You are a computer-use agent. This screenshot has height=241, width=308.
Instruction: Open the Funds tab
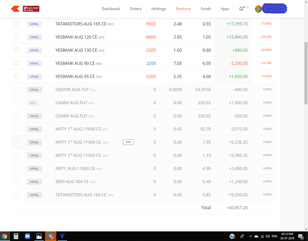205,9
